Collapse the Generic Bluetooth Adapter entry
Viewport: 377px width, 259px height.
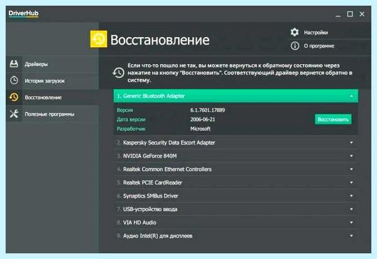(351, 96)
